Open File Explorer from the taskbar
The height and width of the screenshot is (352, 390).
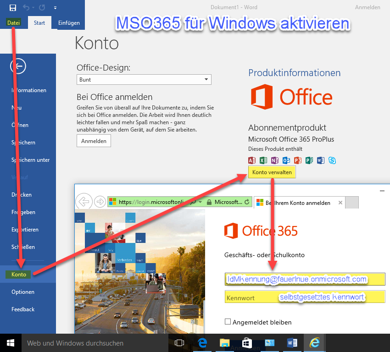(224, 343)
